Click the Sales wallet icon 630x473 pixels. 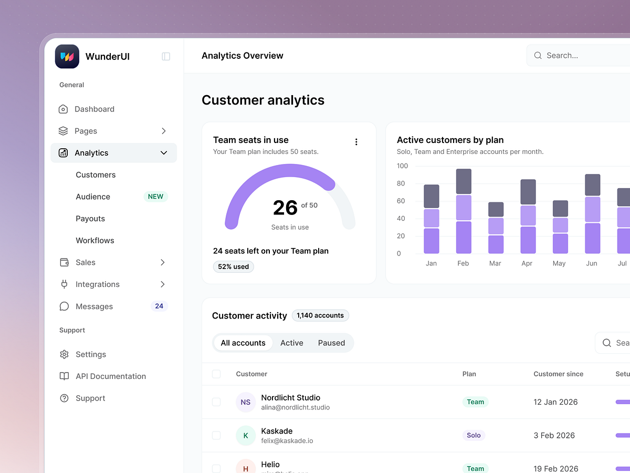pyautogui.click(x=64, y=262)
